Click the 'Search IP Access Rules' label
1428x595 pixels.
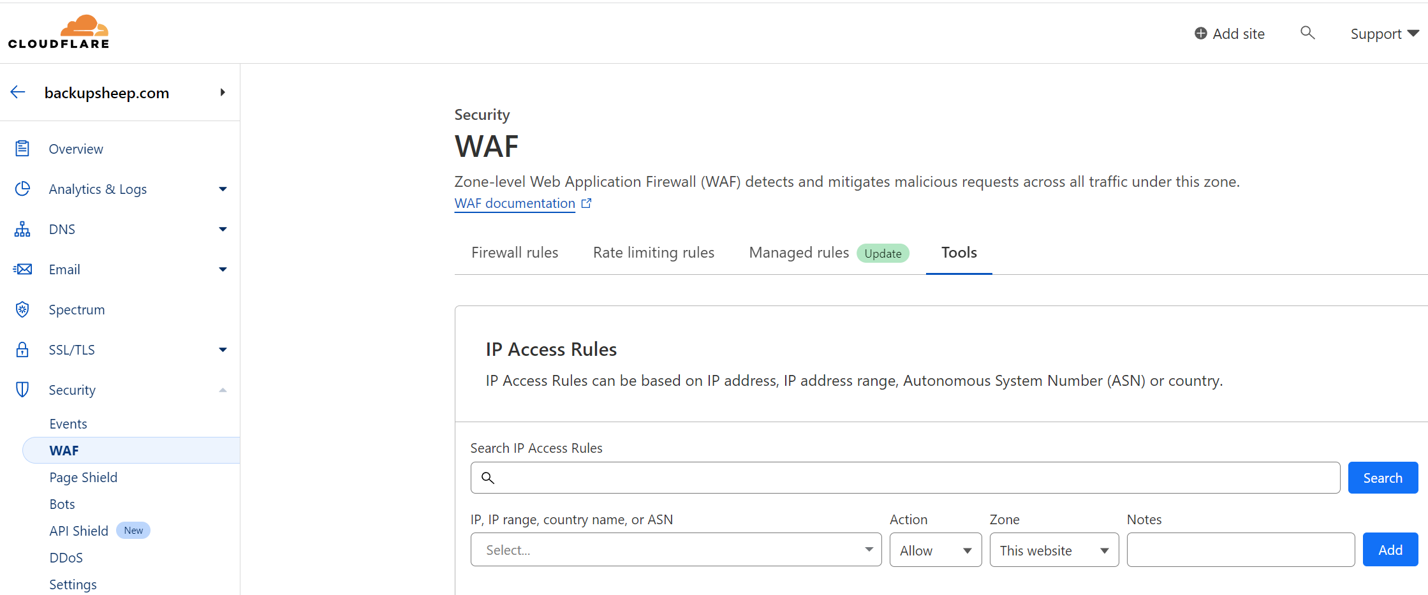click(x=536, y=448)
